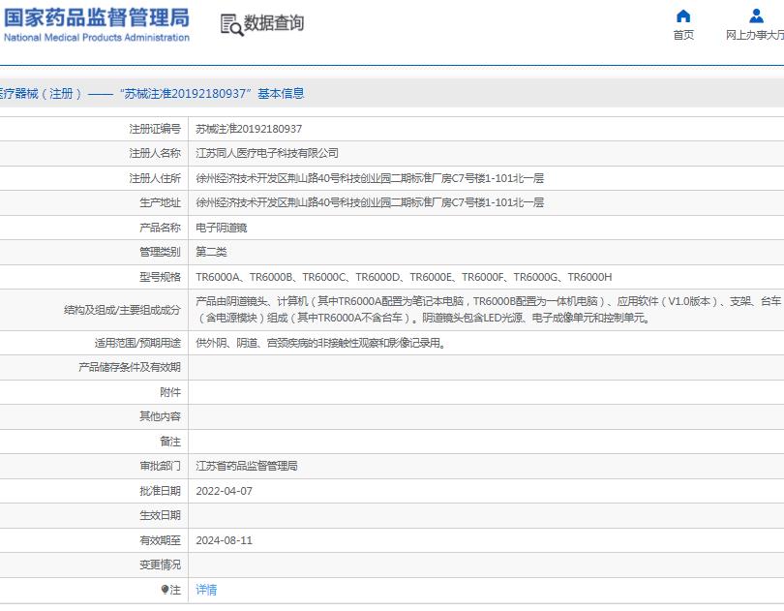Click the 注册人名称 label
The height and width of the screenshot is (611, 784).
[x=155, y=153]
